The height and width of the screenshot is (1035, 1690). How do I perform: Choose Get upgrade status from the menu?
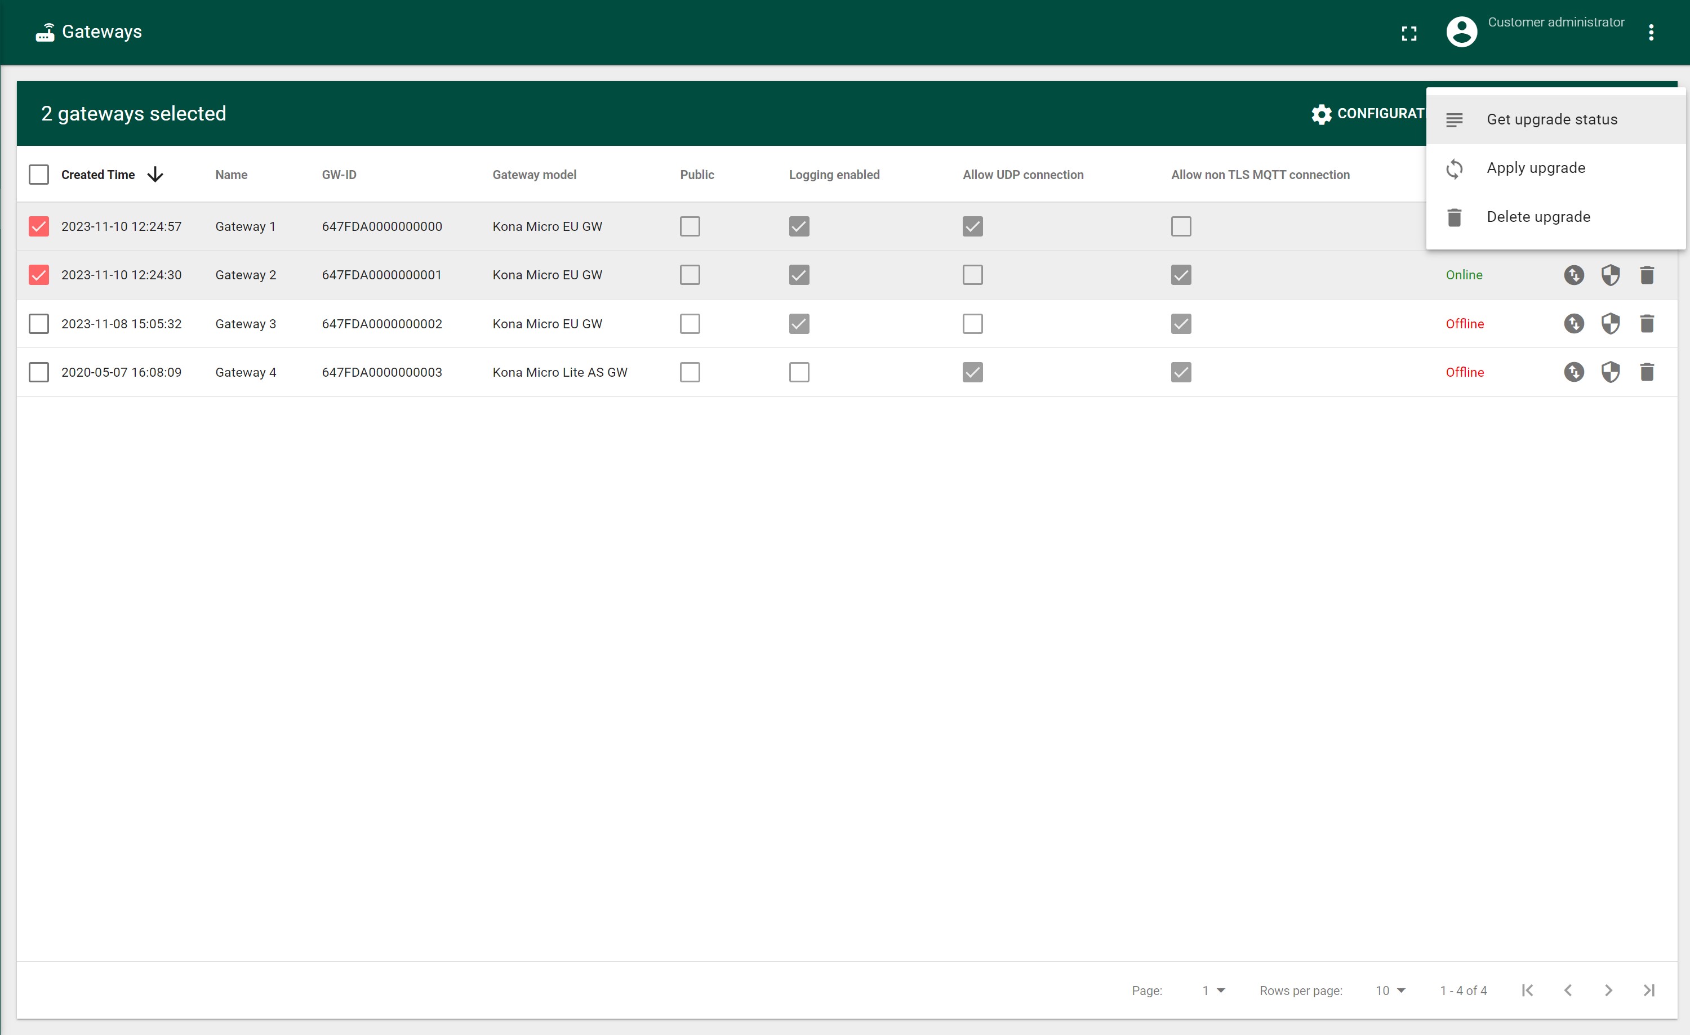point(1551,119)
